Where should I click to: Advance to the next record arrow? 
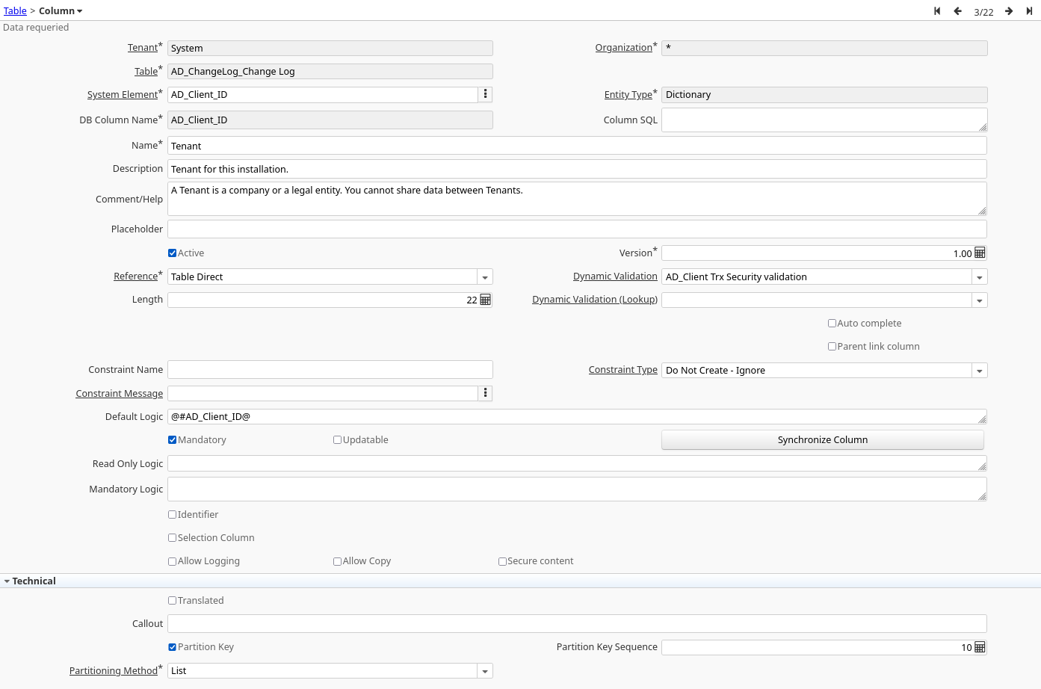(x=1008, y=10)
